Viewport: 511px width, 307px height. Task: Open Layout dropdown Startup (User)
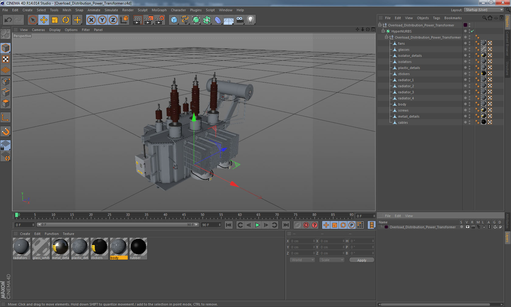point(484,10)
